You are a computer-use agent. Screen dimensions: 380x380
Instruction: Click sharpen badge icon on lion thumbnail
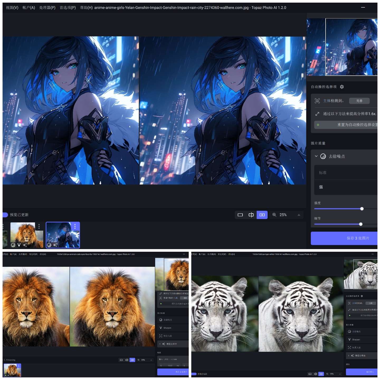coord(19,245)
